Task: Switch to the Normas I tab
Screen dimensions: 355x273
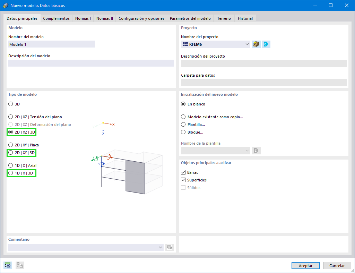Action: point(83,18)
